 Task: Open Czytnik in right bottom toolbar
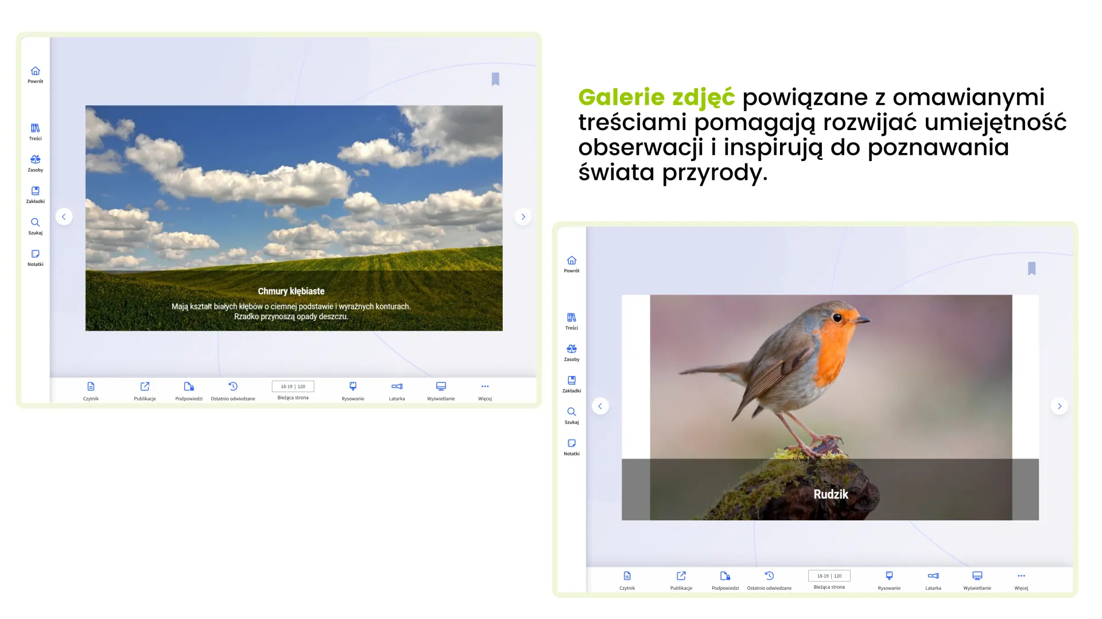pyautogui.click(x=627, y=577)
